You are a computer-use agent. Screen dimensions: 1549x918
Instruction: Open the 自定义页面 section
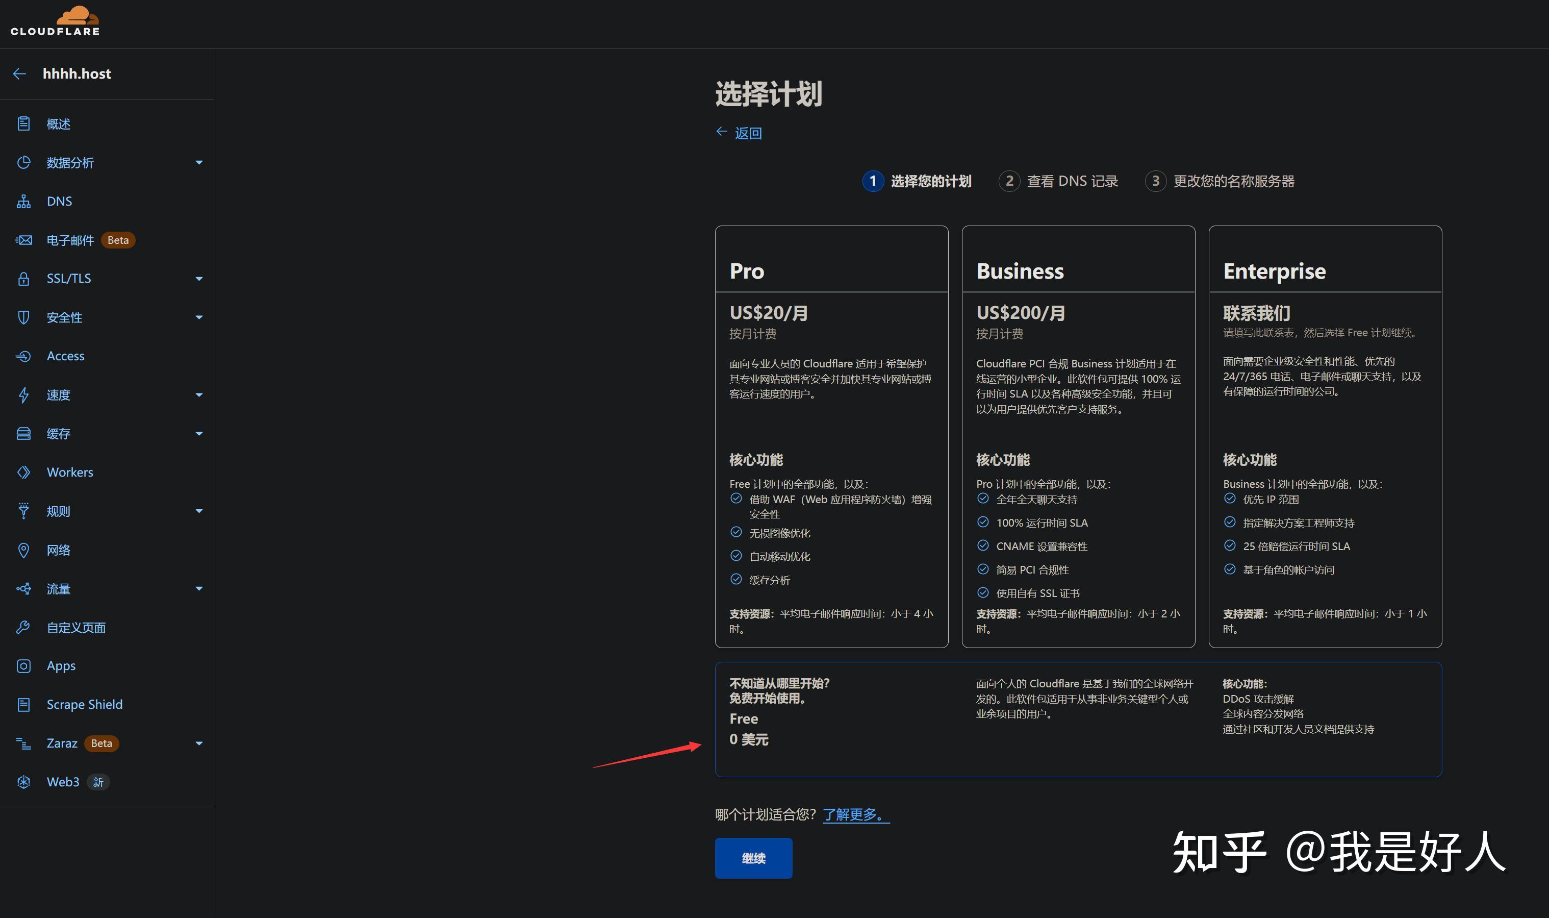pyautogui.click(x=75, y=627)
